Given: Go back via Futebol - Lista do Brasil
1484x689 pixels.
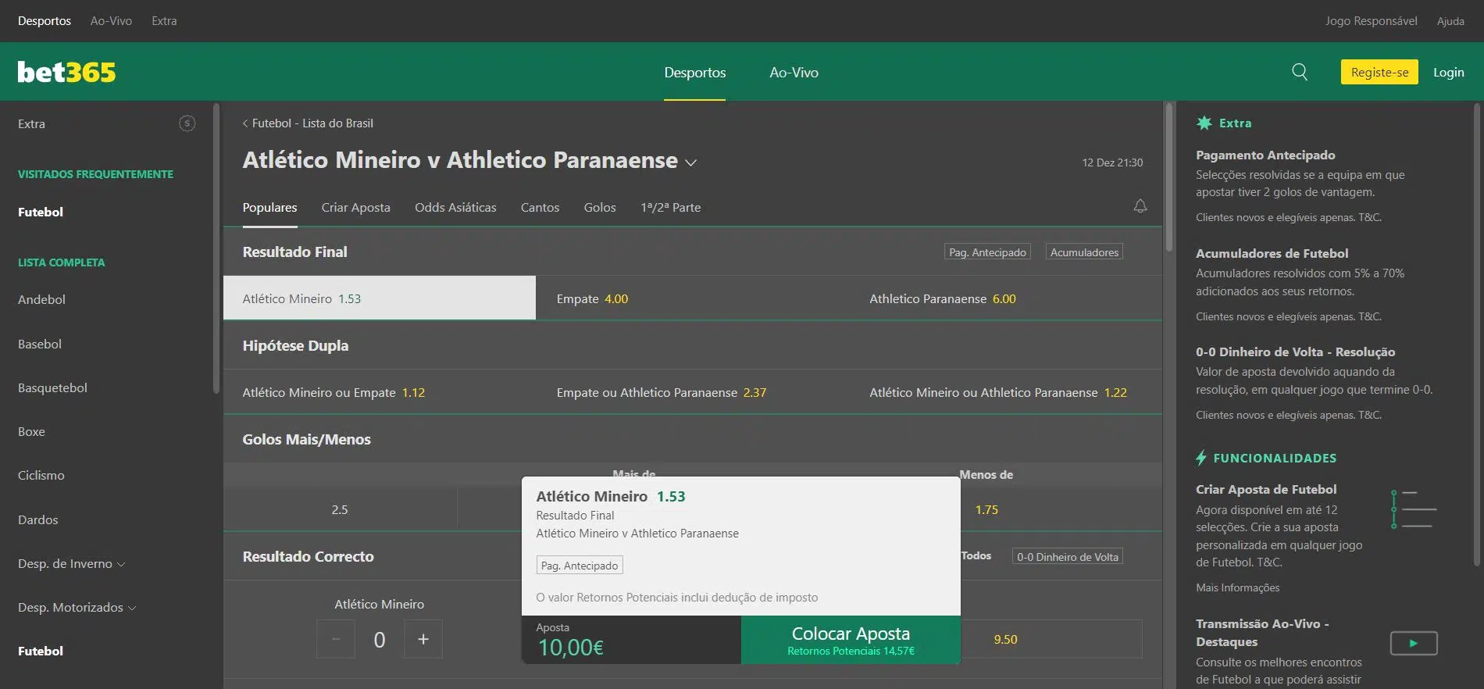Looking at the screenshot, I should tap(308, 123).
